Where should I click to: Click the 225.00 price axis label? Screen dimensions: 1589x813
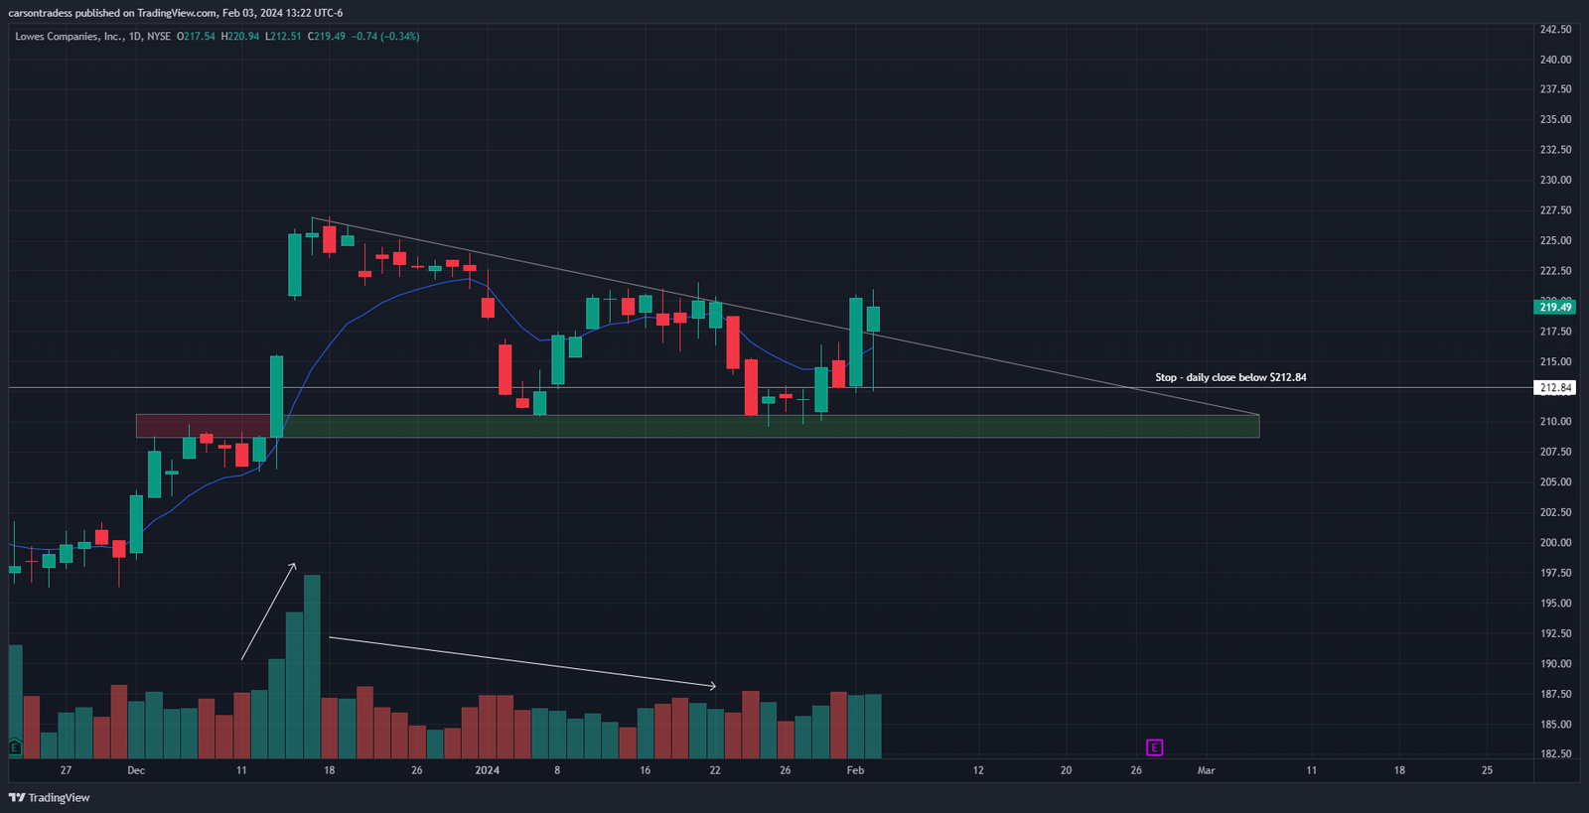[1555, 240]
